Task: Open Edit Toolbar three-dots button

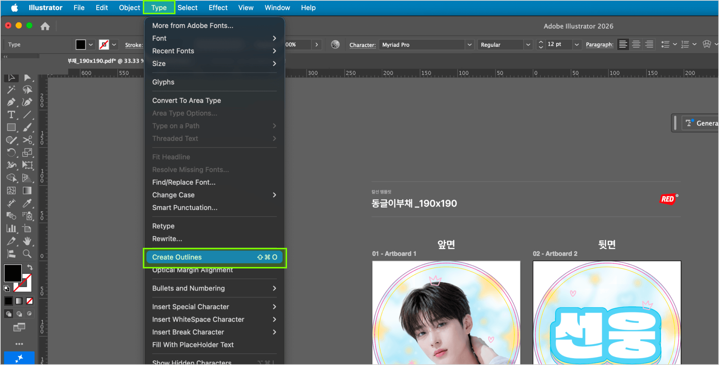Action: click(19, 344)
